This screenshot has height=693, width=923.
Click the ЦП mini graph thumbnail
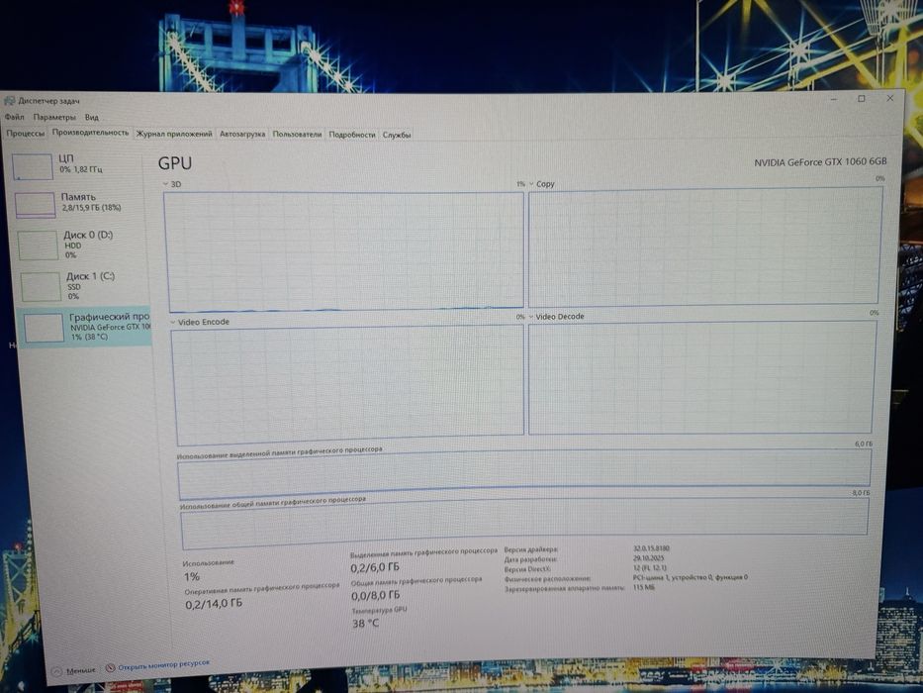(x=33, y=166)
